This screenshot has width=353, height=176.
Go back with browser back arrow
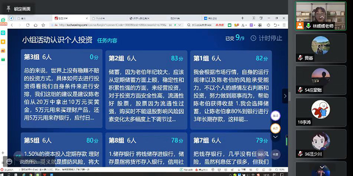12,25
